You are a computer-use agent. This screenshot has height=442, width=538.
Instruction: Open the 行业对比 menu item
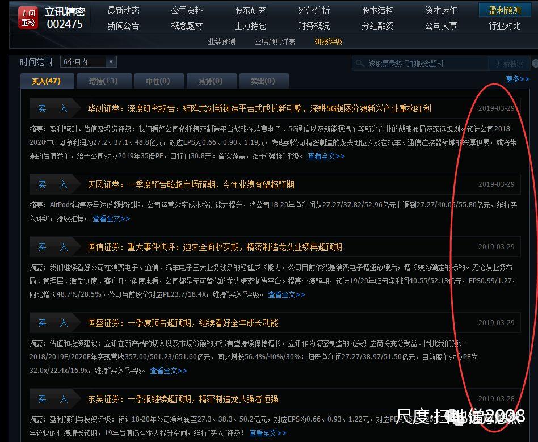[x=505, y=26]
